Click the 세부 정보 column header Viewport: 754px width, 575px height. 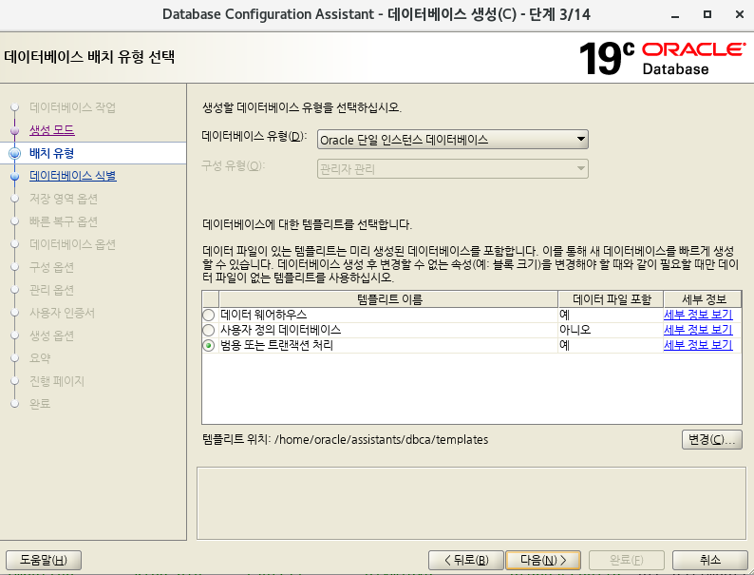[x=703, y=299]
